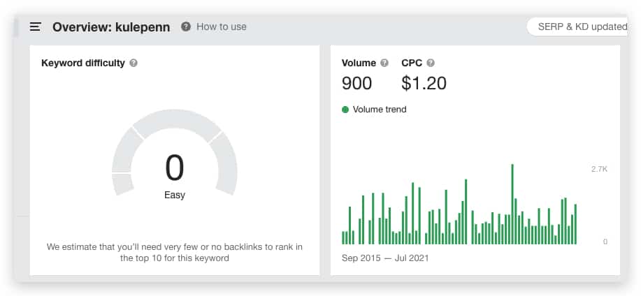Click the CPC help icon
This screenshot has width=641, height=296.
click(431, 64)
